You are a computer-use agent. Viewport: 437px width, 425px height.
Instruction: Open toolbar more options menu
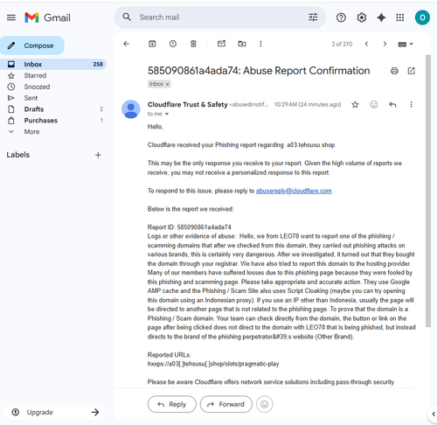pyautogui.click(x=260, y=44)
